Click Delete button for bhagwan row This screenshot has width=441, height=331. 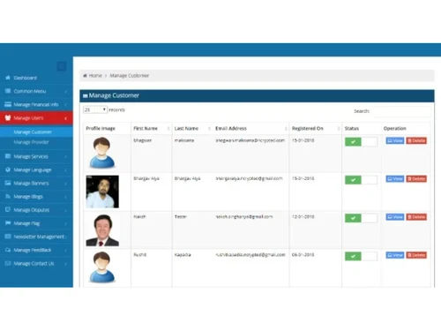click(x=416, y=140)
